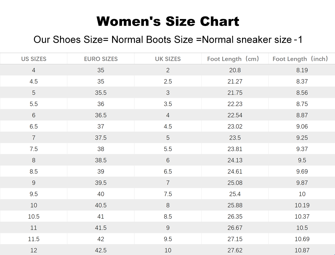Click the EURO size 36.5 cell
Viewport: 335px width, 255px height.
[x=101, y=115]
